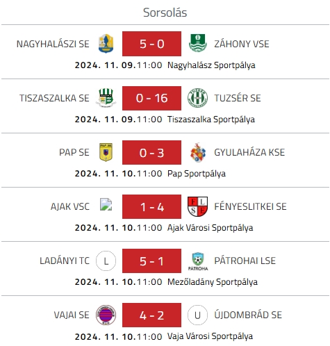View the 0 - 3 match details

tap(151, 152)
